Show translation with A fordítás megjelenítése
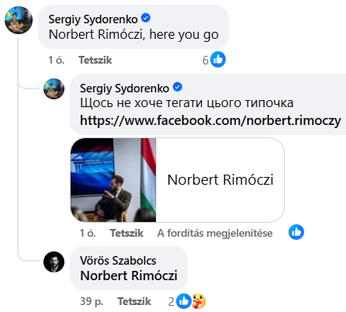The image size is (346, 312). tap(215, 233)
